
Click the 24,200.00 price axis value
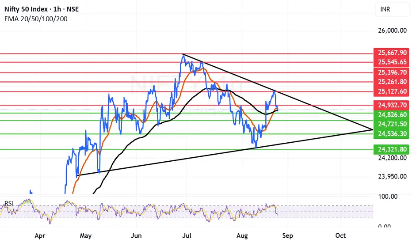392,158
